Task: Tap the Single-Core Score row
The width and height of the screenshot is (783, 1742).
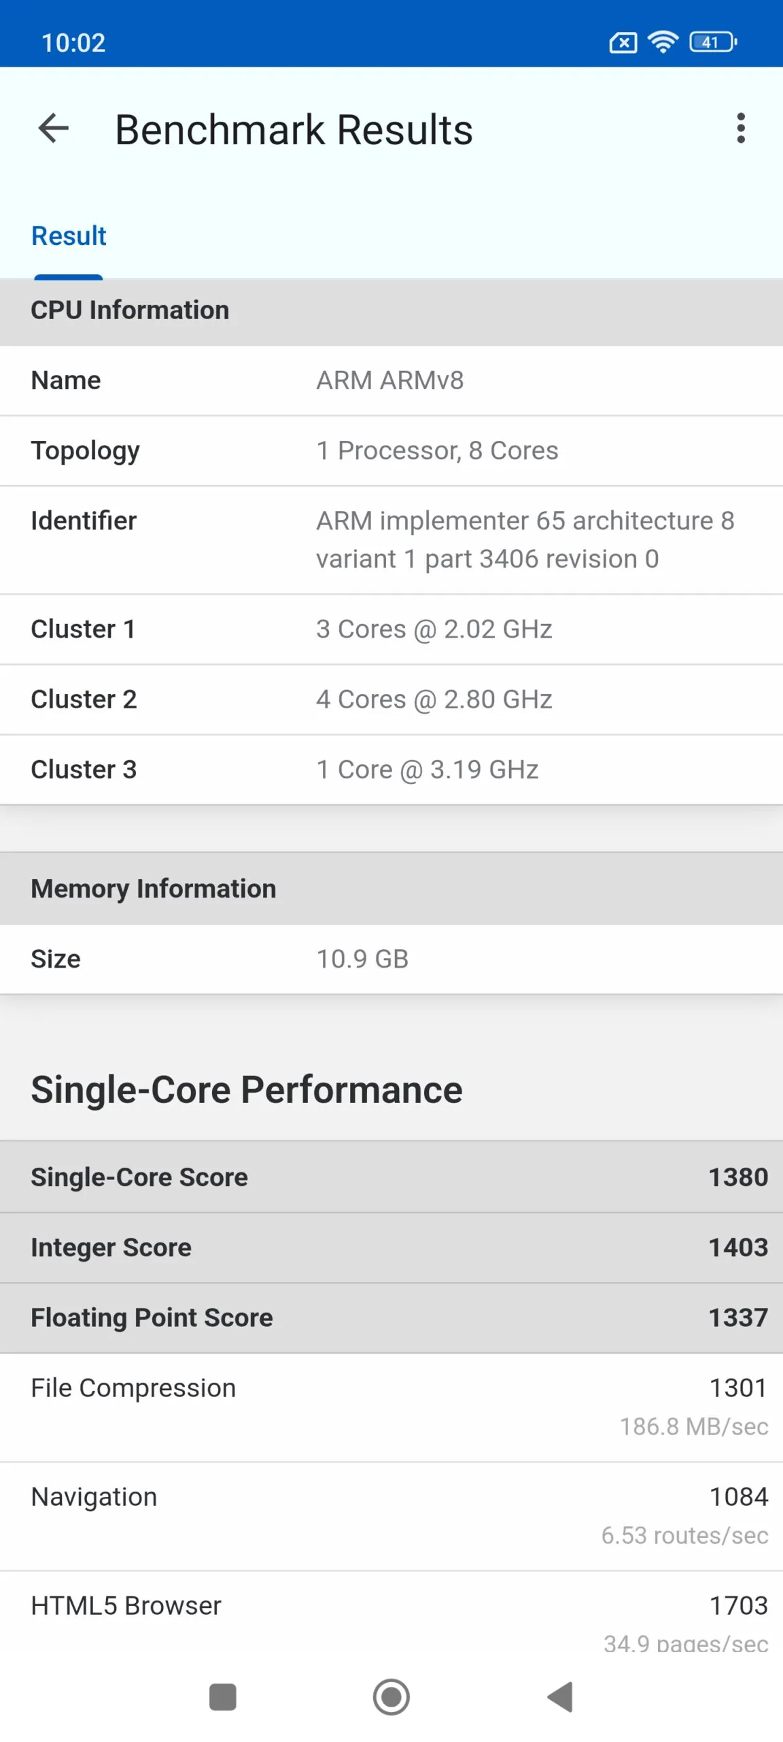Action: click(391, 1177)
